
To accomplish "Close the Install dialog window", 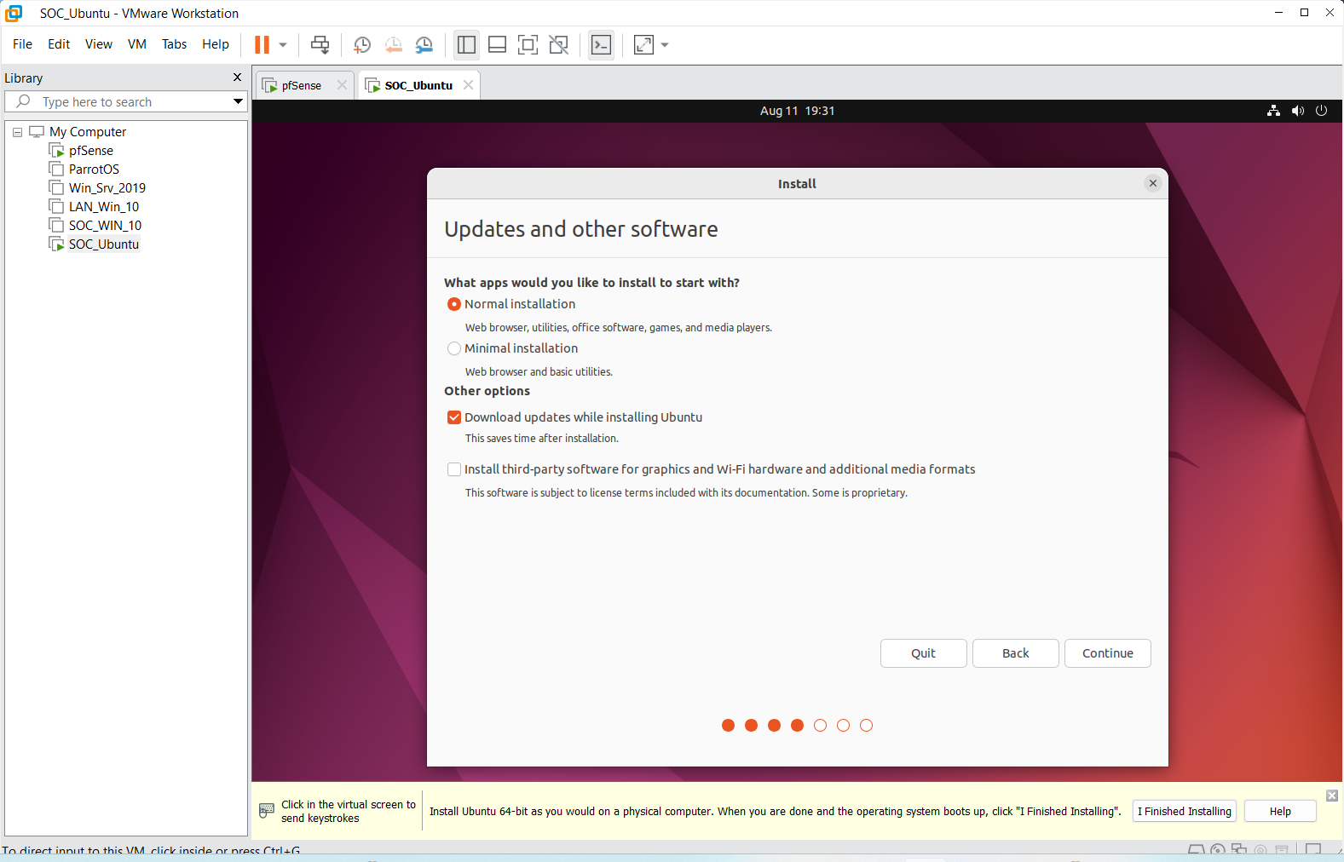I will click(1152, 183).
